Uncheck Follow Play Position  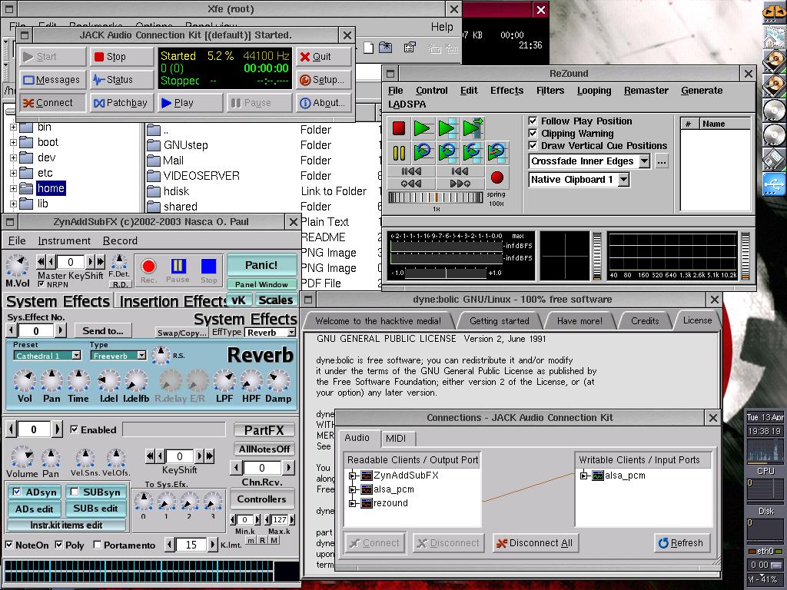pos(533,121)
